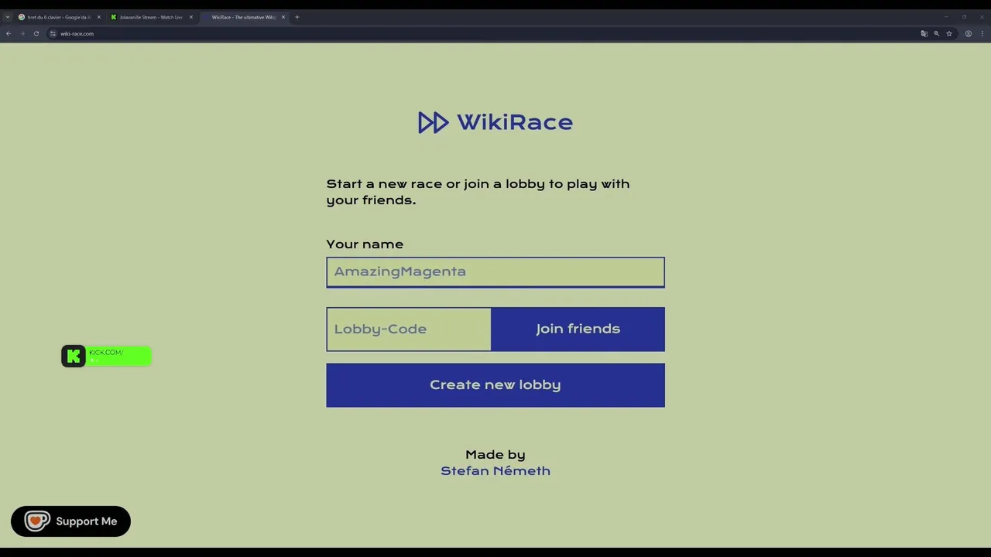
Task: Restore down the browser window
Action: point(964,17)
